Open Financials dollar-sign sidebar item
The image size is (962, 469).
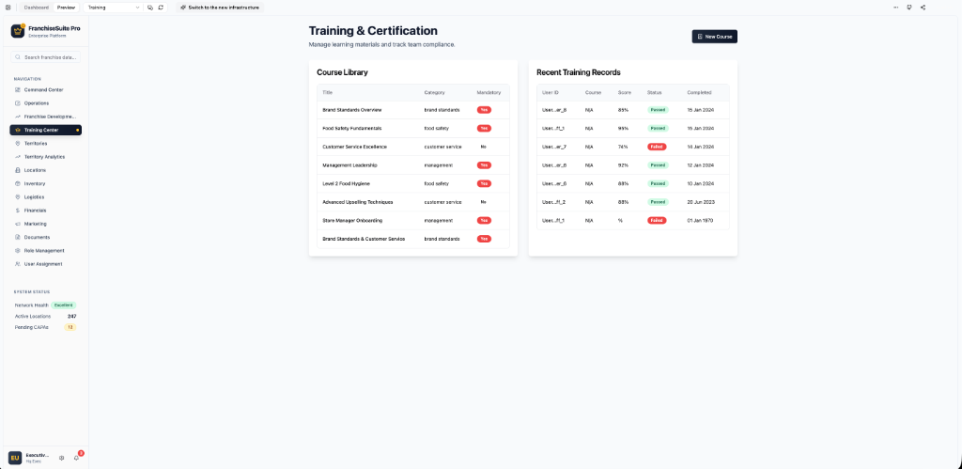click(45, 210)
